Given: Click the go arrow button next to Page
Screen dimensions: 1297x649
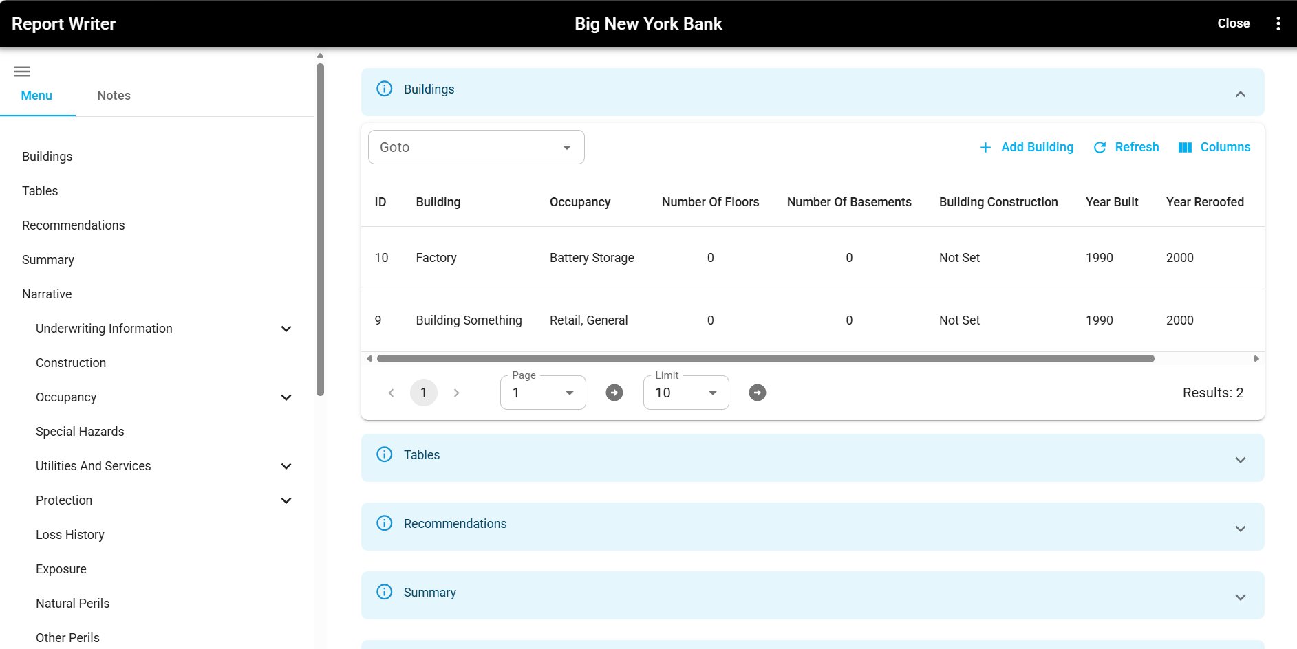Looking at the screenshot, I should click(614, 393).
